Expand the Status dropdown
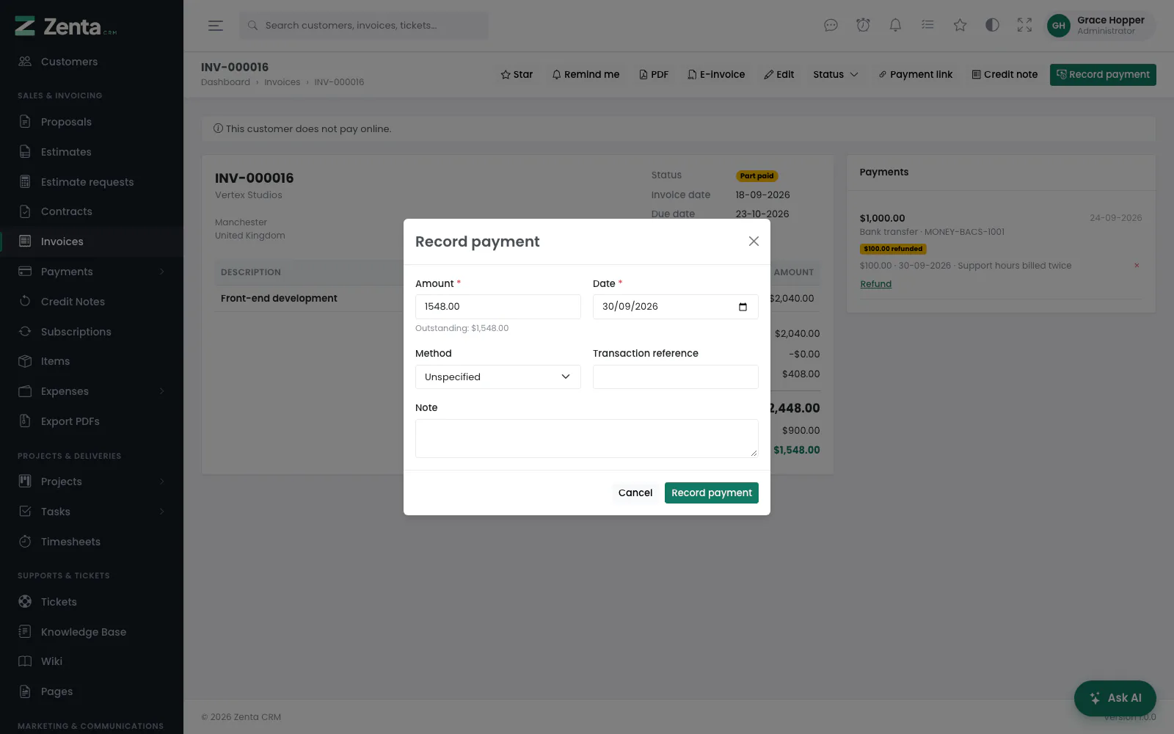 coord(835,75)
